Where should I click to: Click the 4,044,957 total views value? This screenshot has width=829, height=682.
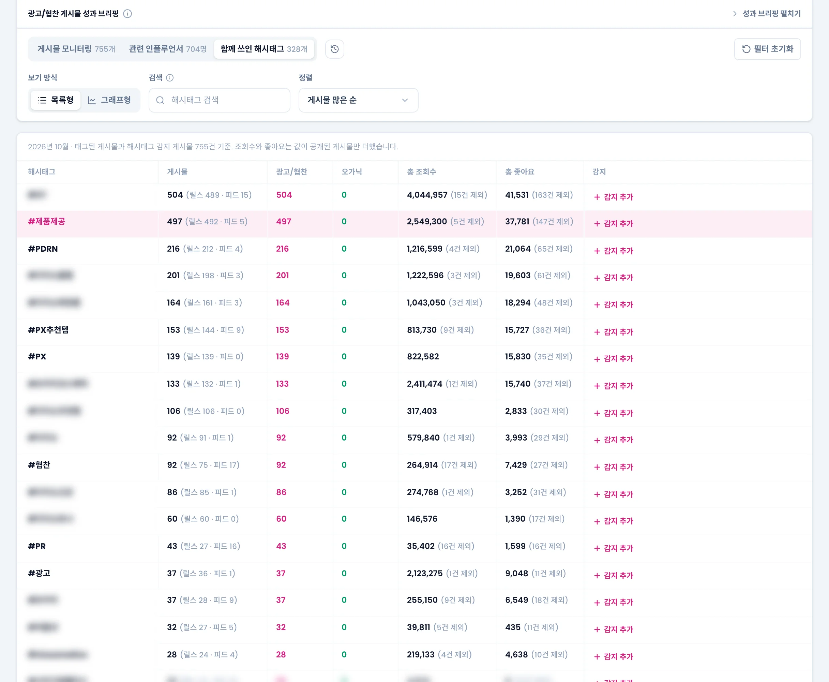coord(427,195)
